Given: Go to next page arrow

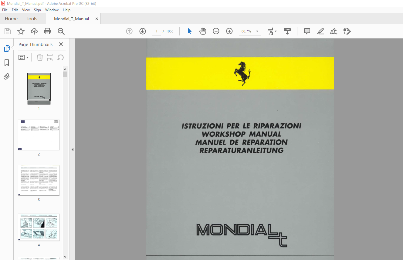Looking at the screenshot, I should click(143, 31).
